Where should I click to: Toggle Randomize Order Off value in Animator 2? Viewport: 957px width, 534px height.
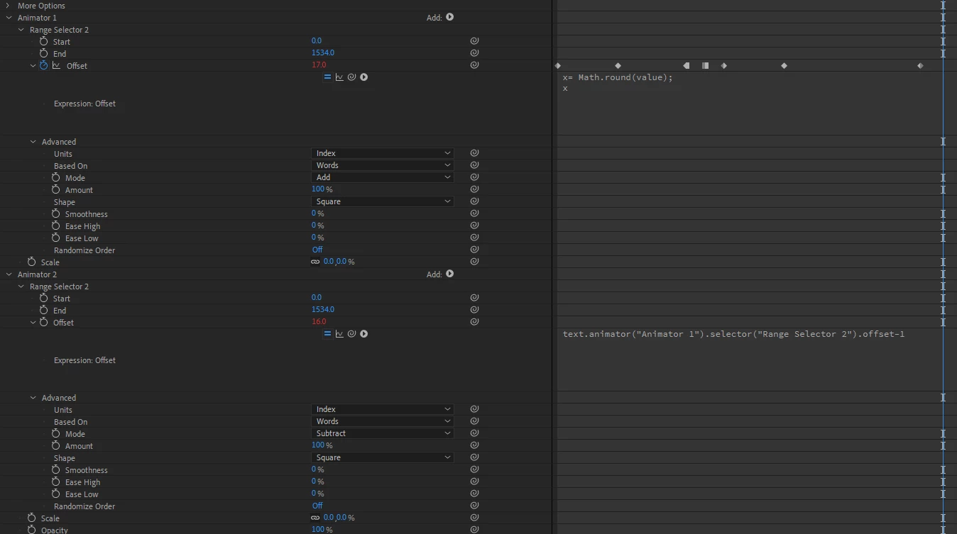[x=317, y=506]
